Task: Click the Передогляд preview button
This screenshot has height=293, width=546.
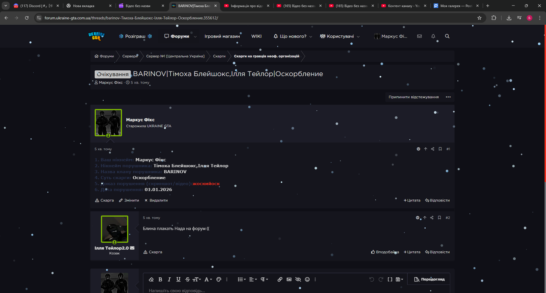Action: [x=429, y=279]
